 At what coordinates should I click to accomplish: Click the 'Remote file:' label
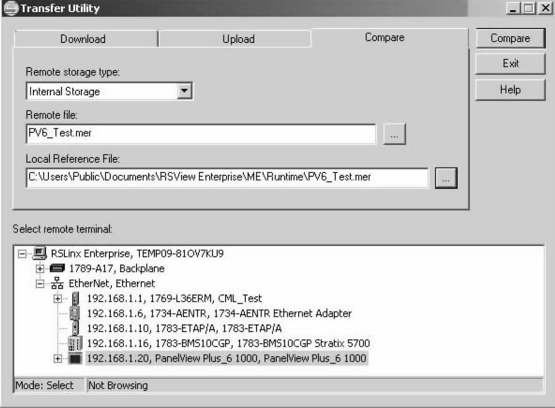(51, 115)
